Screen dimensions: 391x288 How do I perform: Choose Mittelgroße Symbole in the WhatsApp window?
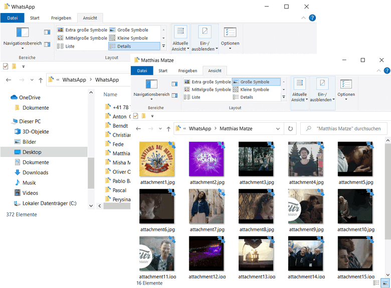pos(83,38)
